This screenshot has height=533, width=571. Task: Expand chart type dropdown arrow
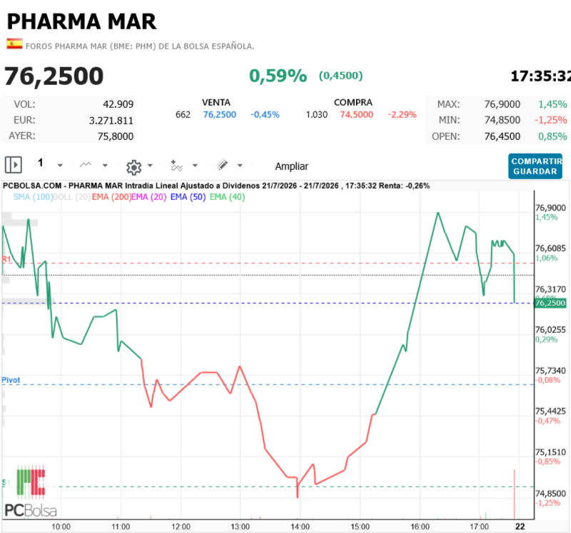pyautogui.click(x=105, y=166)
